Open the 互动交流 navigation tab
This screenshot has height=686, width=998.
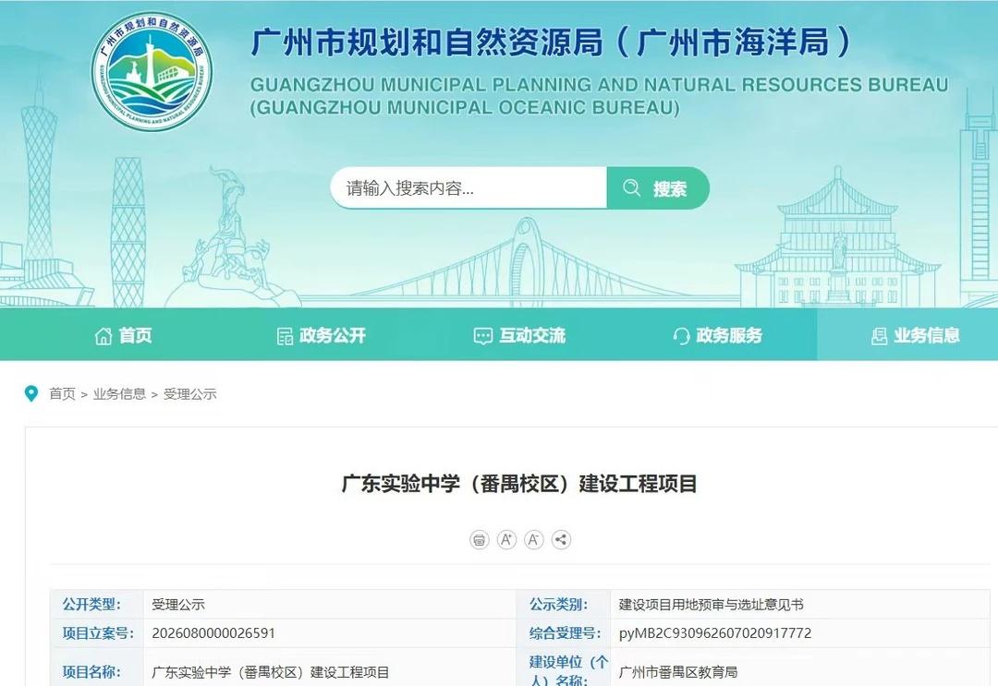click(520, 335)
